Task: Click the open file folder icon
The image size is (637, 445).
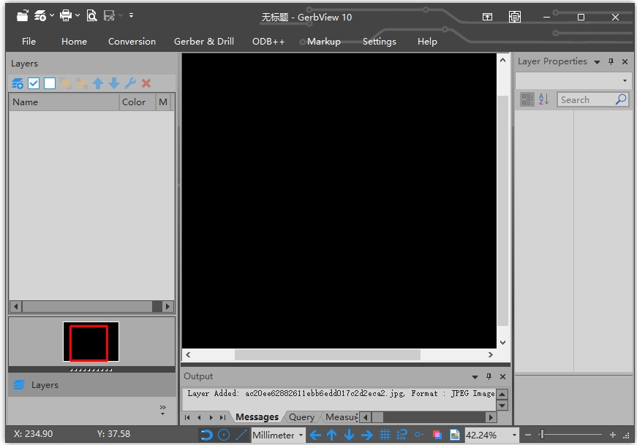Action: 23,15
